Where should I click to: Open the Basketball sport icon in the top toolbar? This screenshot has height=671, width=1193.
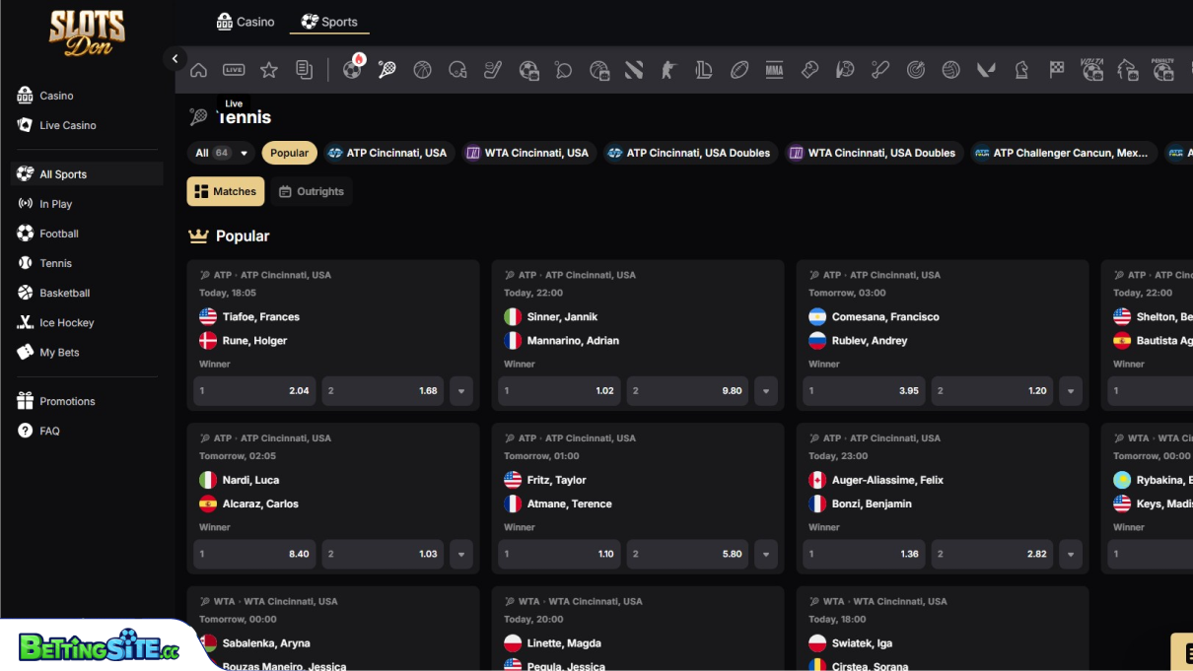(422, 70)
